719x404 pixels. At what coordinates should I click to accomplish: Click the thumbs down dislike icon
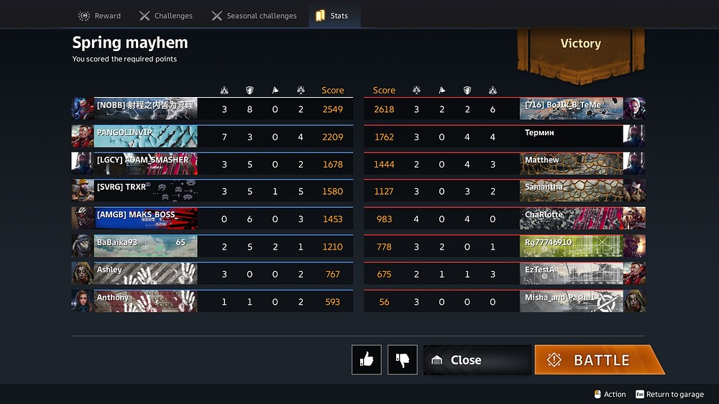point(402,360)
